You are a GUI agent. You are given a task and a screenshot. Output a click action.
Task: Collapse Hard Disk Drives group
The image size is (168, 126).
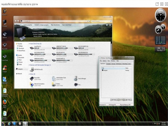pos(29,44)
